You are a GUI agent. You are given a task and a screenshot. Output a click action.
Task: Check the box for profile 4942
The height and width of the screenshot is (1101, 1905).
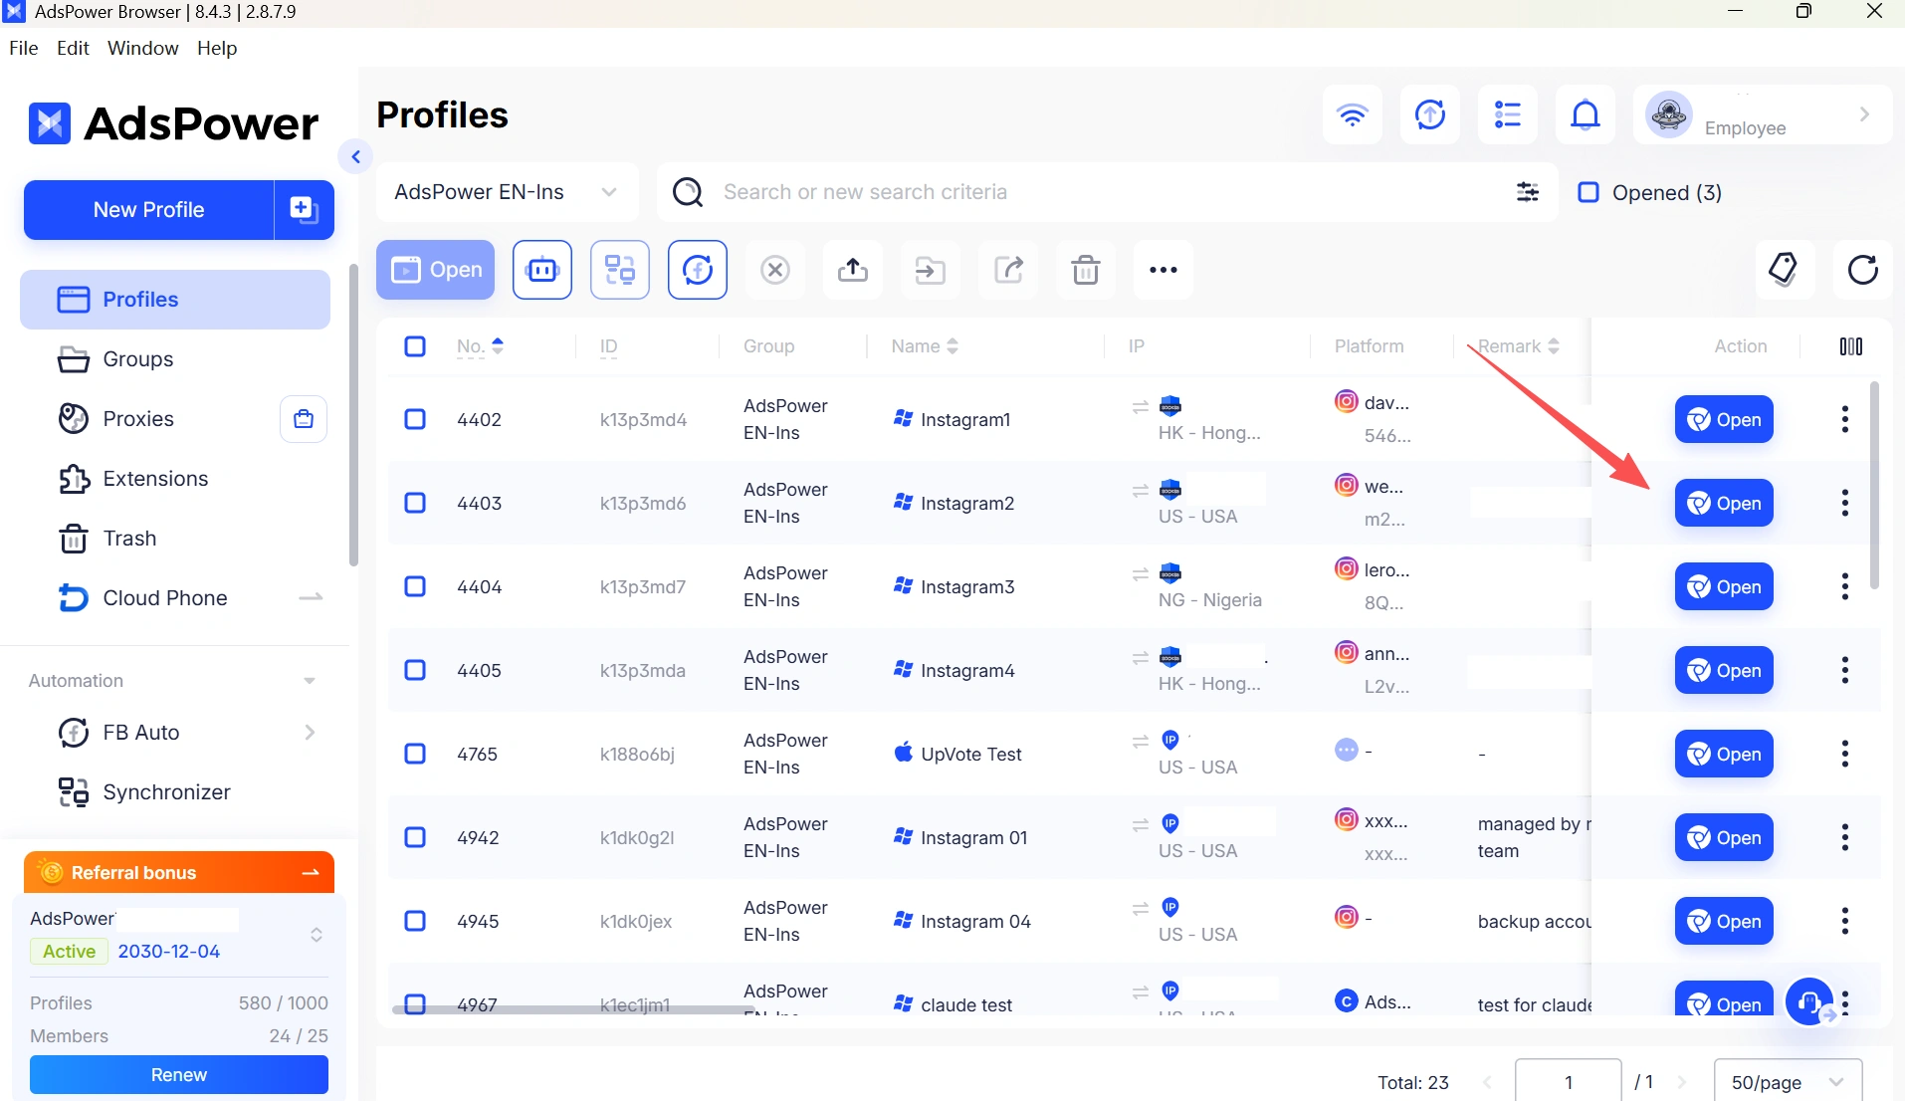pos(415,837)
